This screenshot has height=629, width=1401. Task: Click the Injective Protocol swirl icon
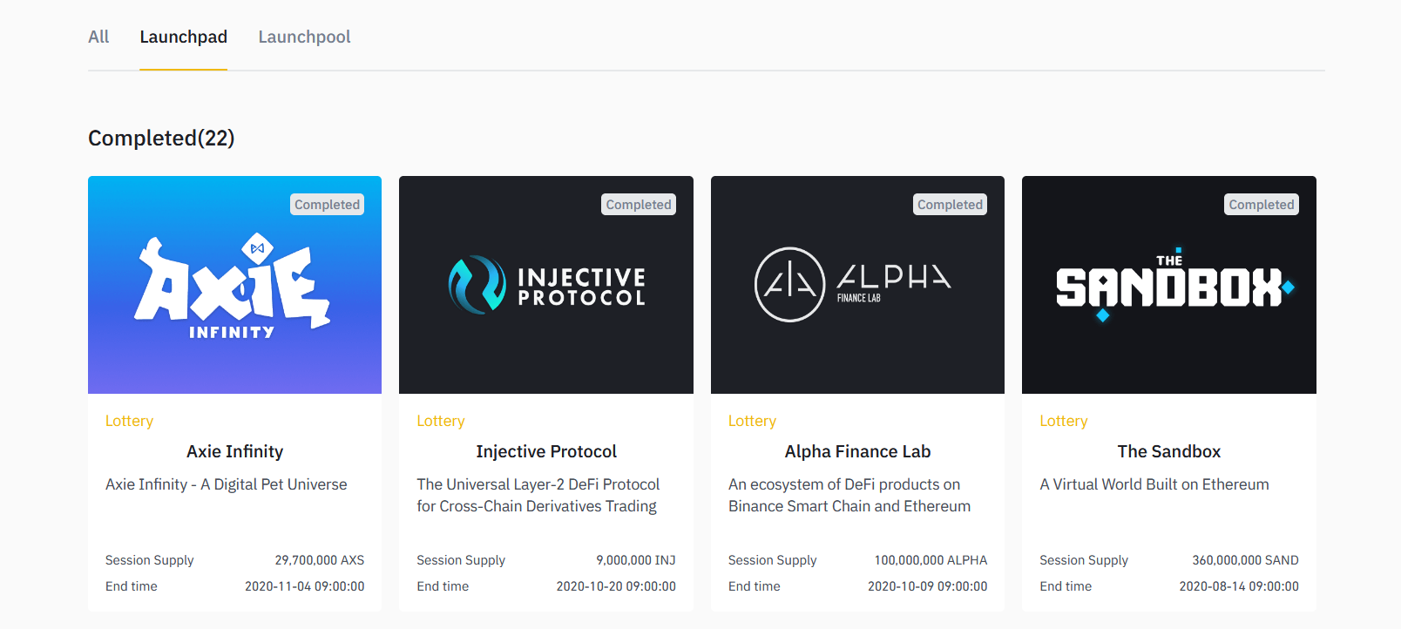477,284
